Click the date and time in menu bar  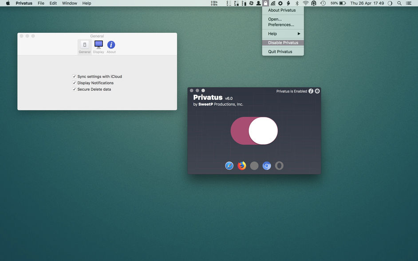(367, 3)
